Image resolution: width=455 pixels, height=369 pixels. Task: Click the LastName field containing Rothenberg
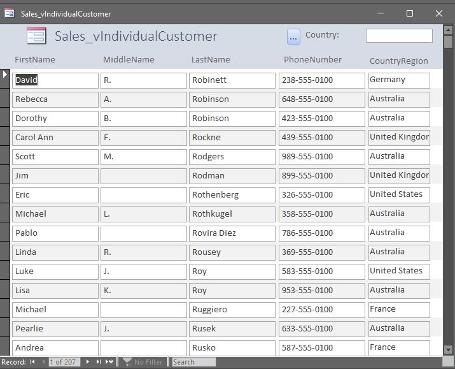232,195
